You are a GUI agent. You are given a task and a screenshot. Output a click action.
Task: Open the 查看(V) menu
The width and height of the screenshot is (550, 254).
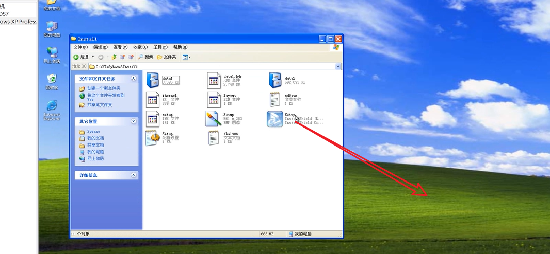click(x=120, y=47)
